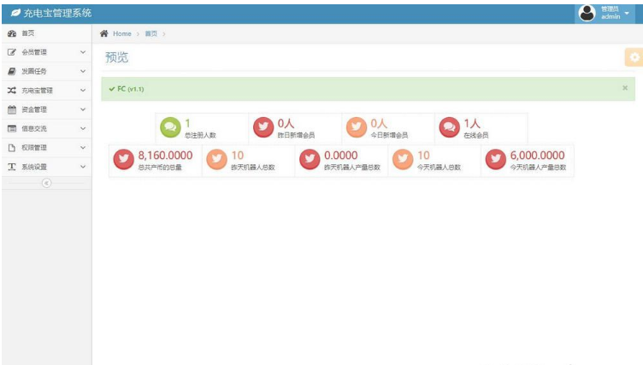
Task: Dismiss the FC (v1.1) green alert
Action: click(x=624, y=88)
